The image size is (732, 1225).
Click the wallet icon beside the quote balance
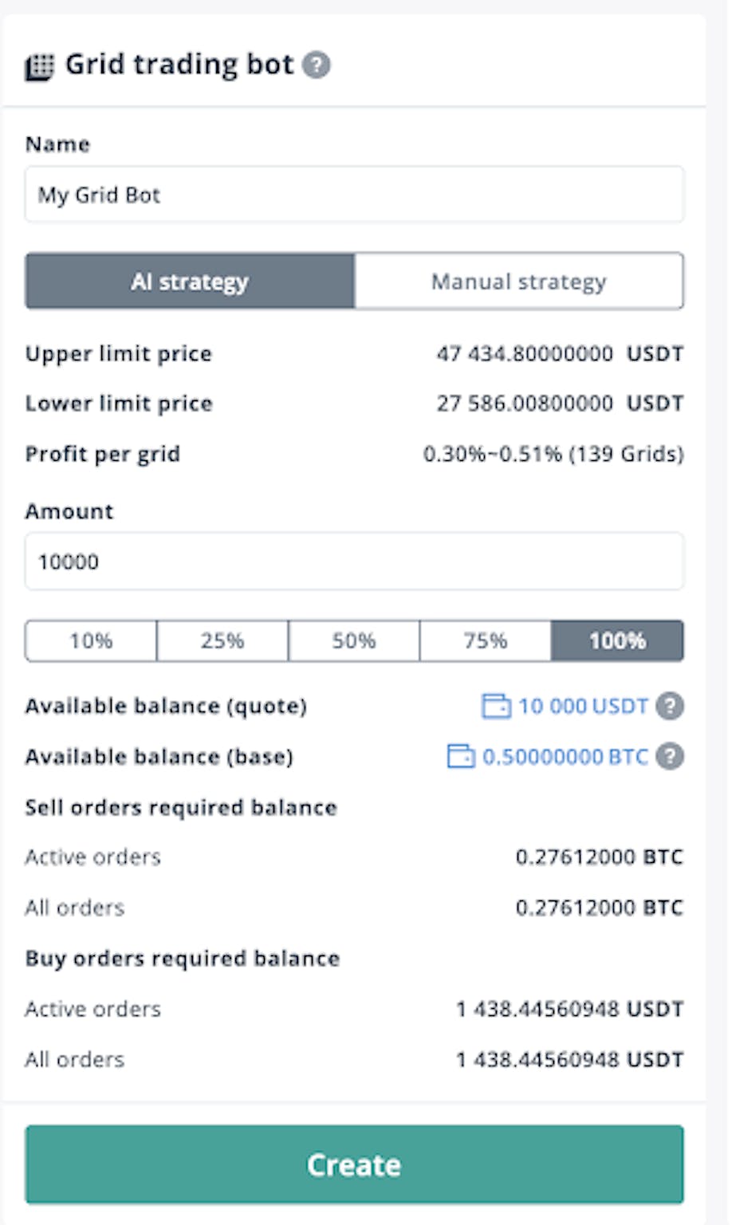pyautogui.click(x=498, y=706)
